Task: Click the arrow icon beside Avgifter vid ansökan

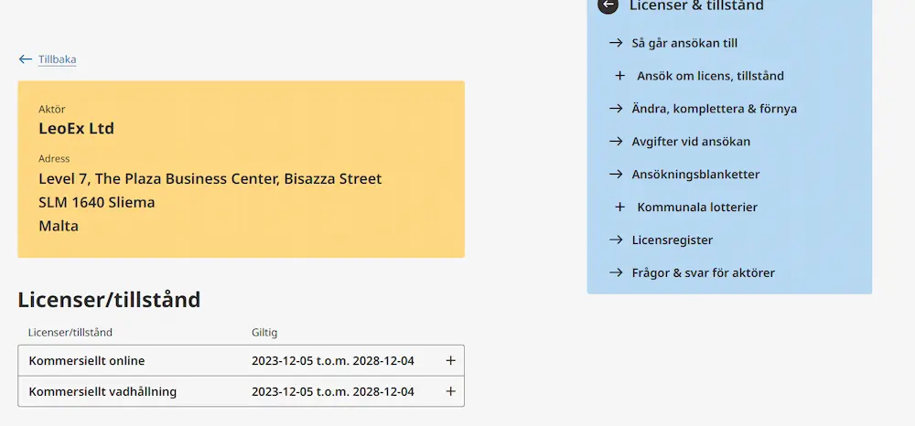Action: click(x=616, y=142)
